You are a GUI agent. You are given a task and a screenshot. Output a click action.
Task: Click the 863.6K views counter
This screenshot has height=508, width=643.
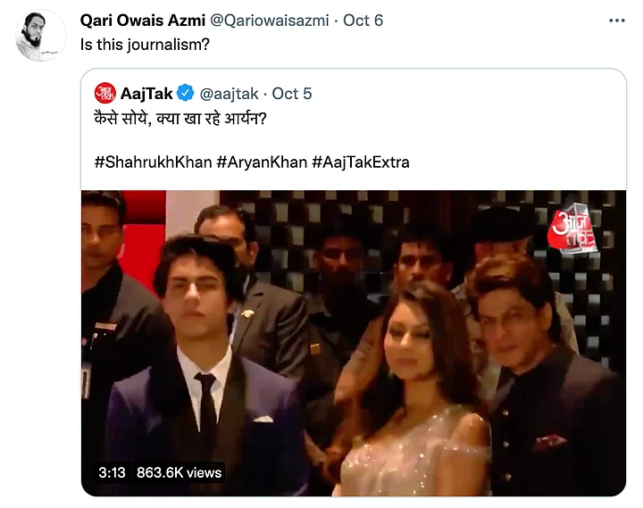(179, 472)
